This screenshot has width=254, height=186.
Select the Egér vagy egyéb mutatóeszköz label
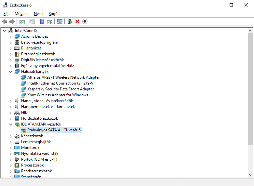click(x=47, y=66)
